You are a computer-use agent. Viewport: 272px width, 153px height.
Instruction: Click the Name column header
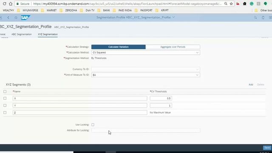(17, 91)
